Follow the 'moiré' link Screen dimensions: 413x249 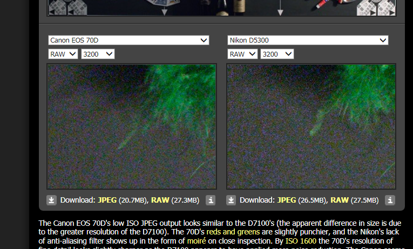[197, 241]
